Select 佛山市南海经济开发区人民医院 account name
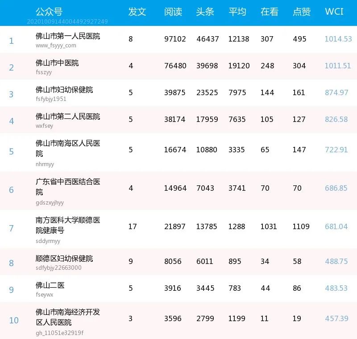The image size is (357, 339). (x=68, y=317)
